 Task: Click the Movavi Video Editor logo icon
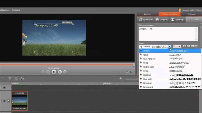[x=180, y=10]
